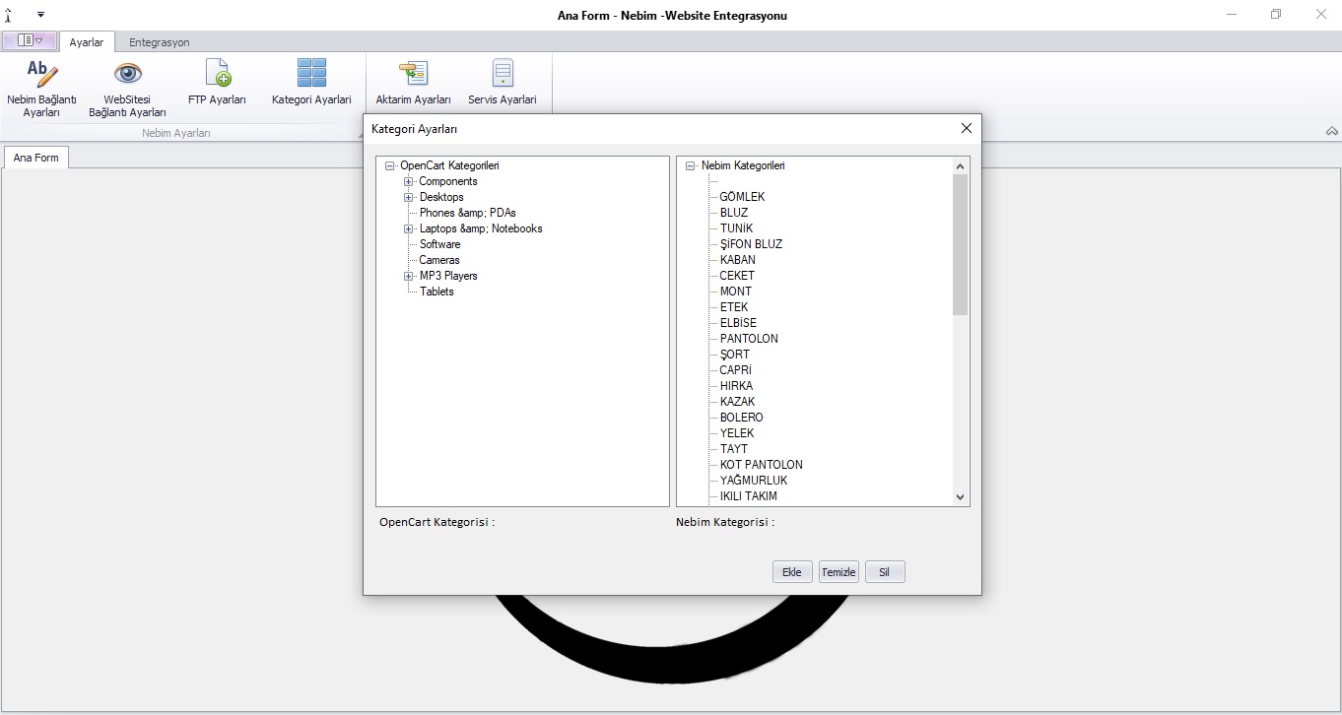The width and height of the screenshot is (1342, 715).
Task: Click Nebim tree scrollbar up arrow
Action: (x=961, y=166)
